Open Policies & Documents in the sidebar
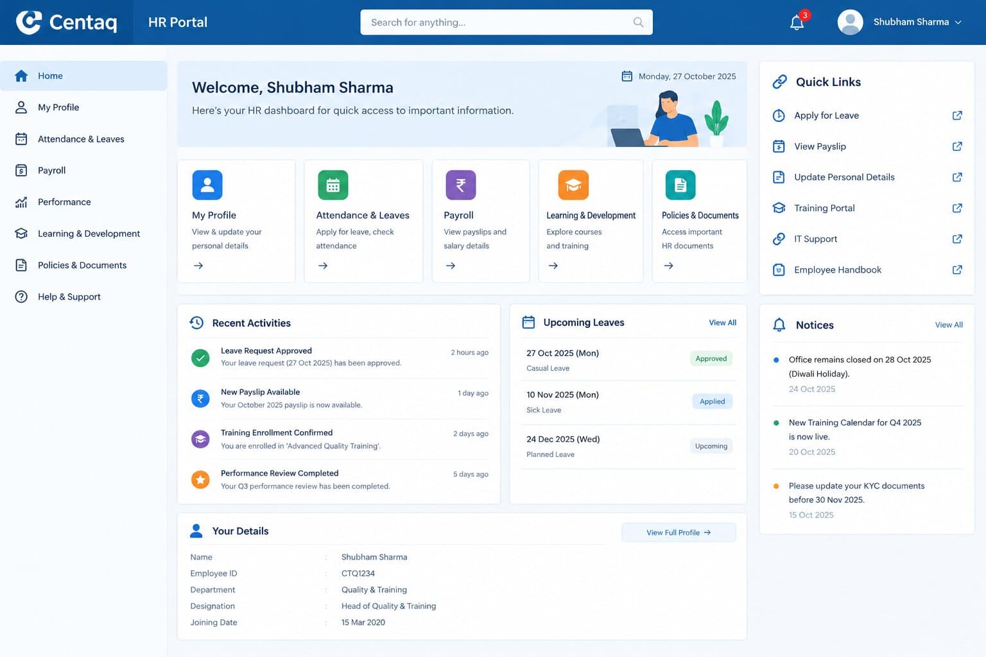This screenshot has height=657, width=986. tap(83, 265)
